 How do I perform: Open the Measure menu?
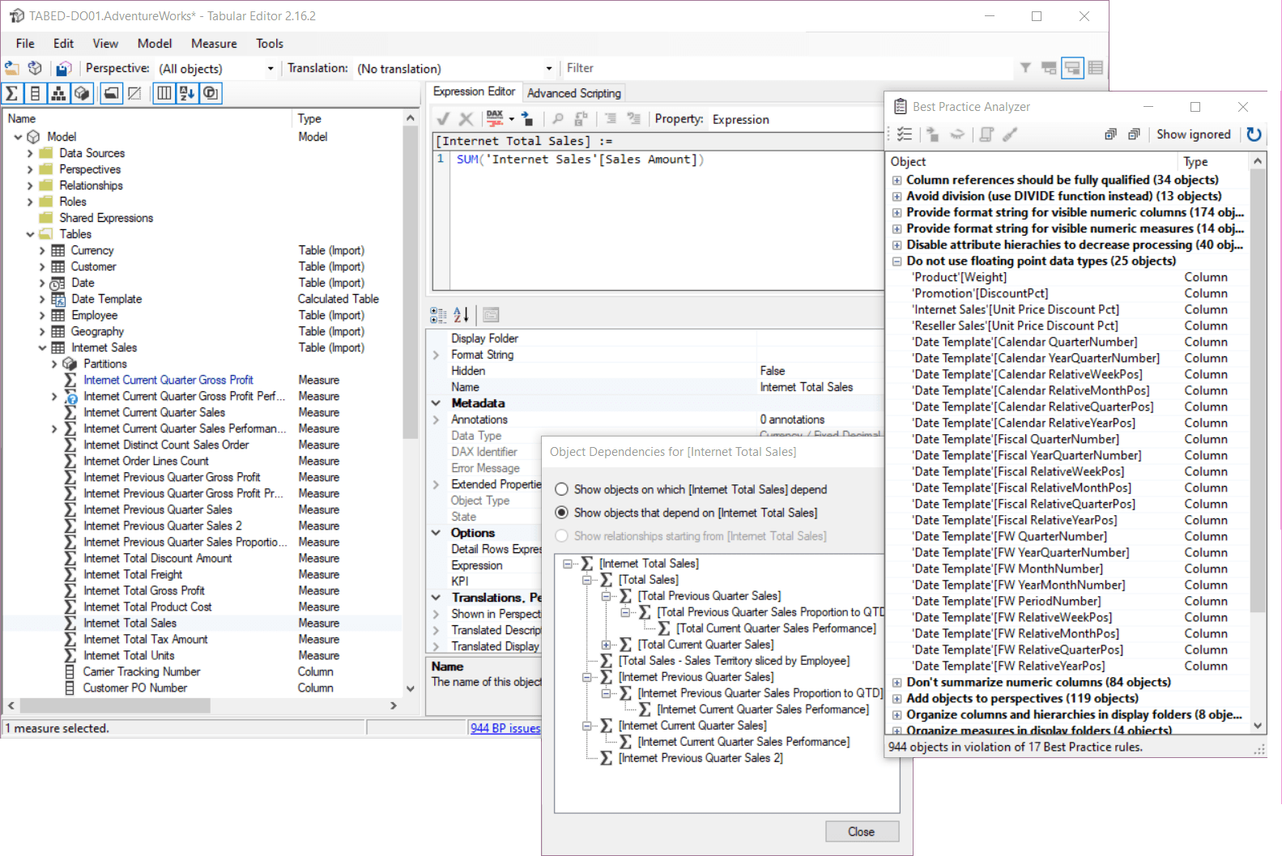click(x=214, y=44)
